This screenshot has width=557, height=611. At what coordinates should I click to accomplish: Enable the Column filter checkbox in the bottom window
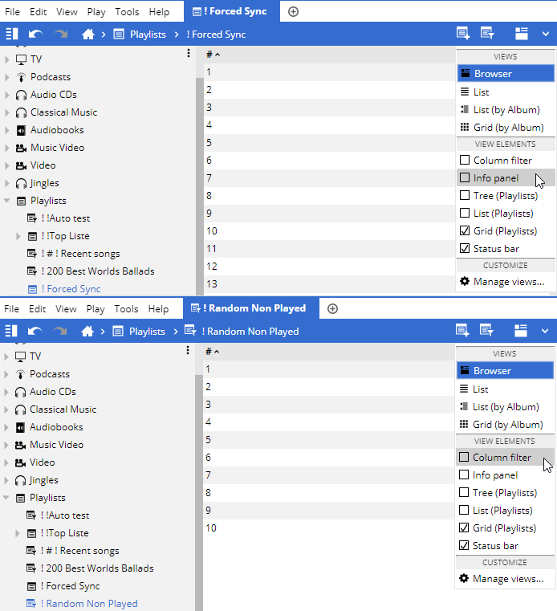(464, 458)
